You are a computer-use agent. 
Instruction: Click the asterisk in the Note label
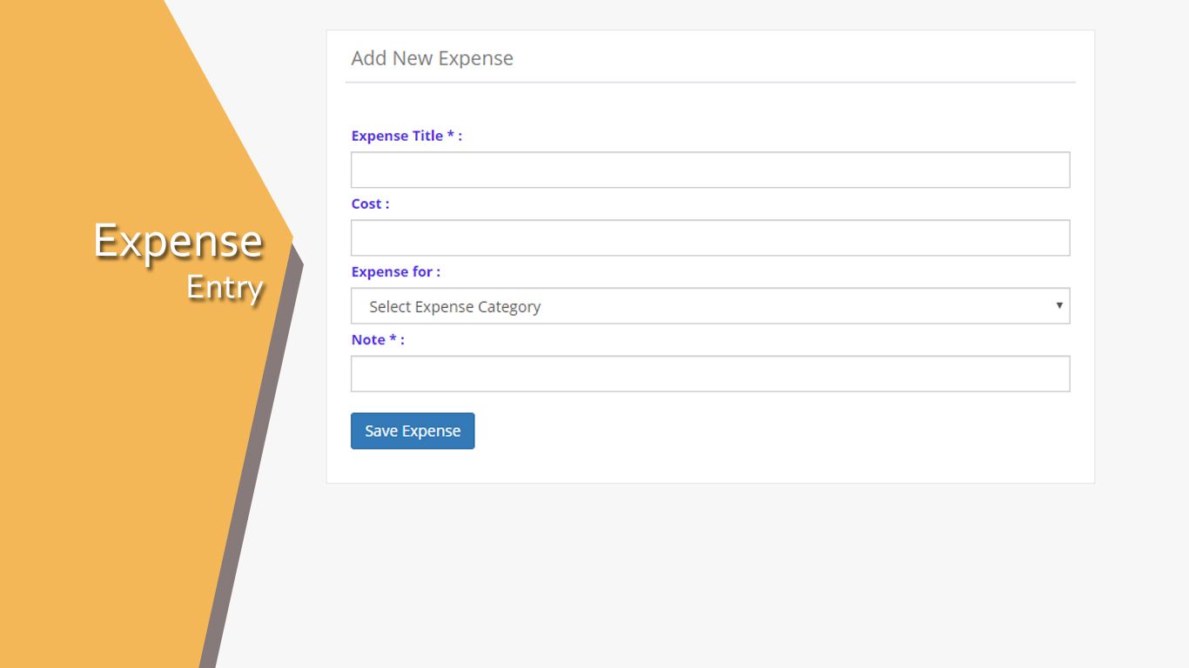click(393, 338)
